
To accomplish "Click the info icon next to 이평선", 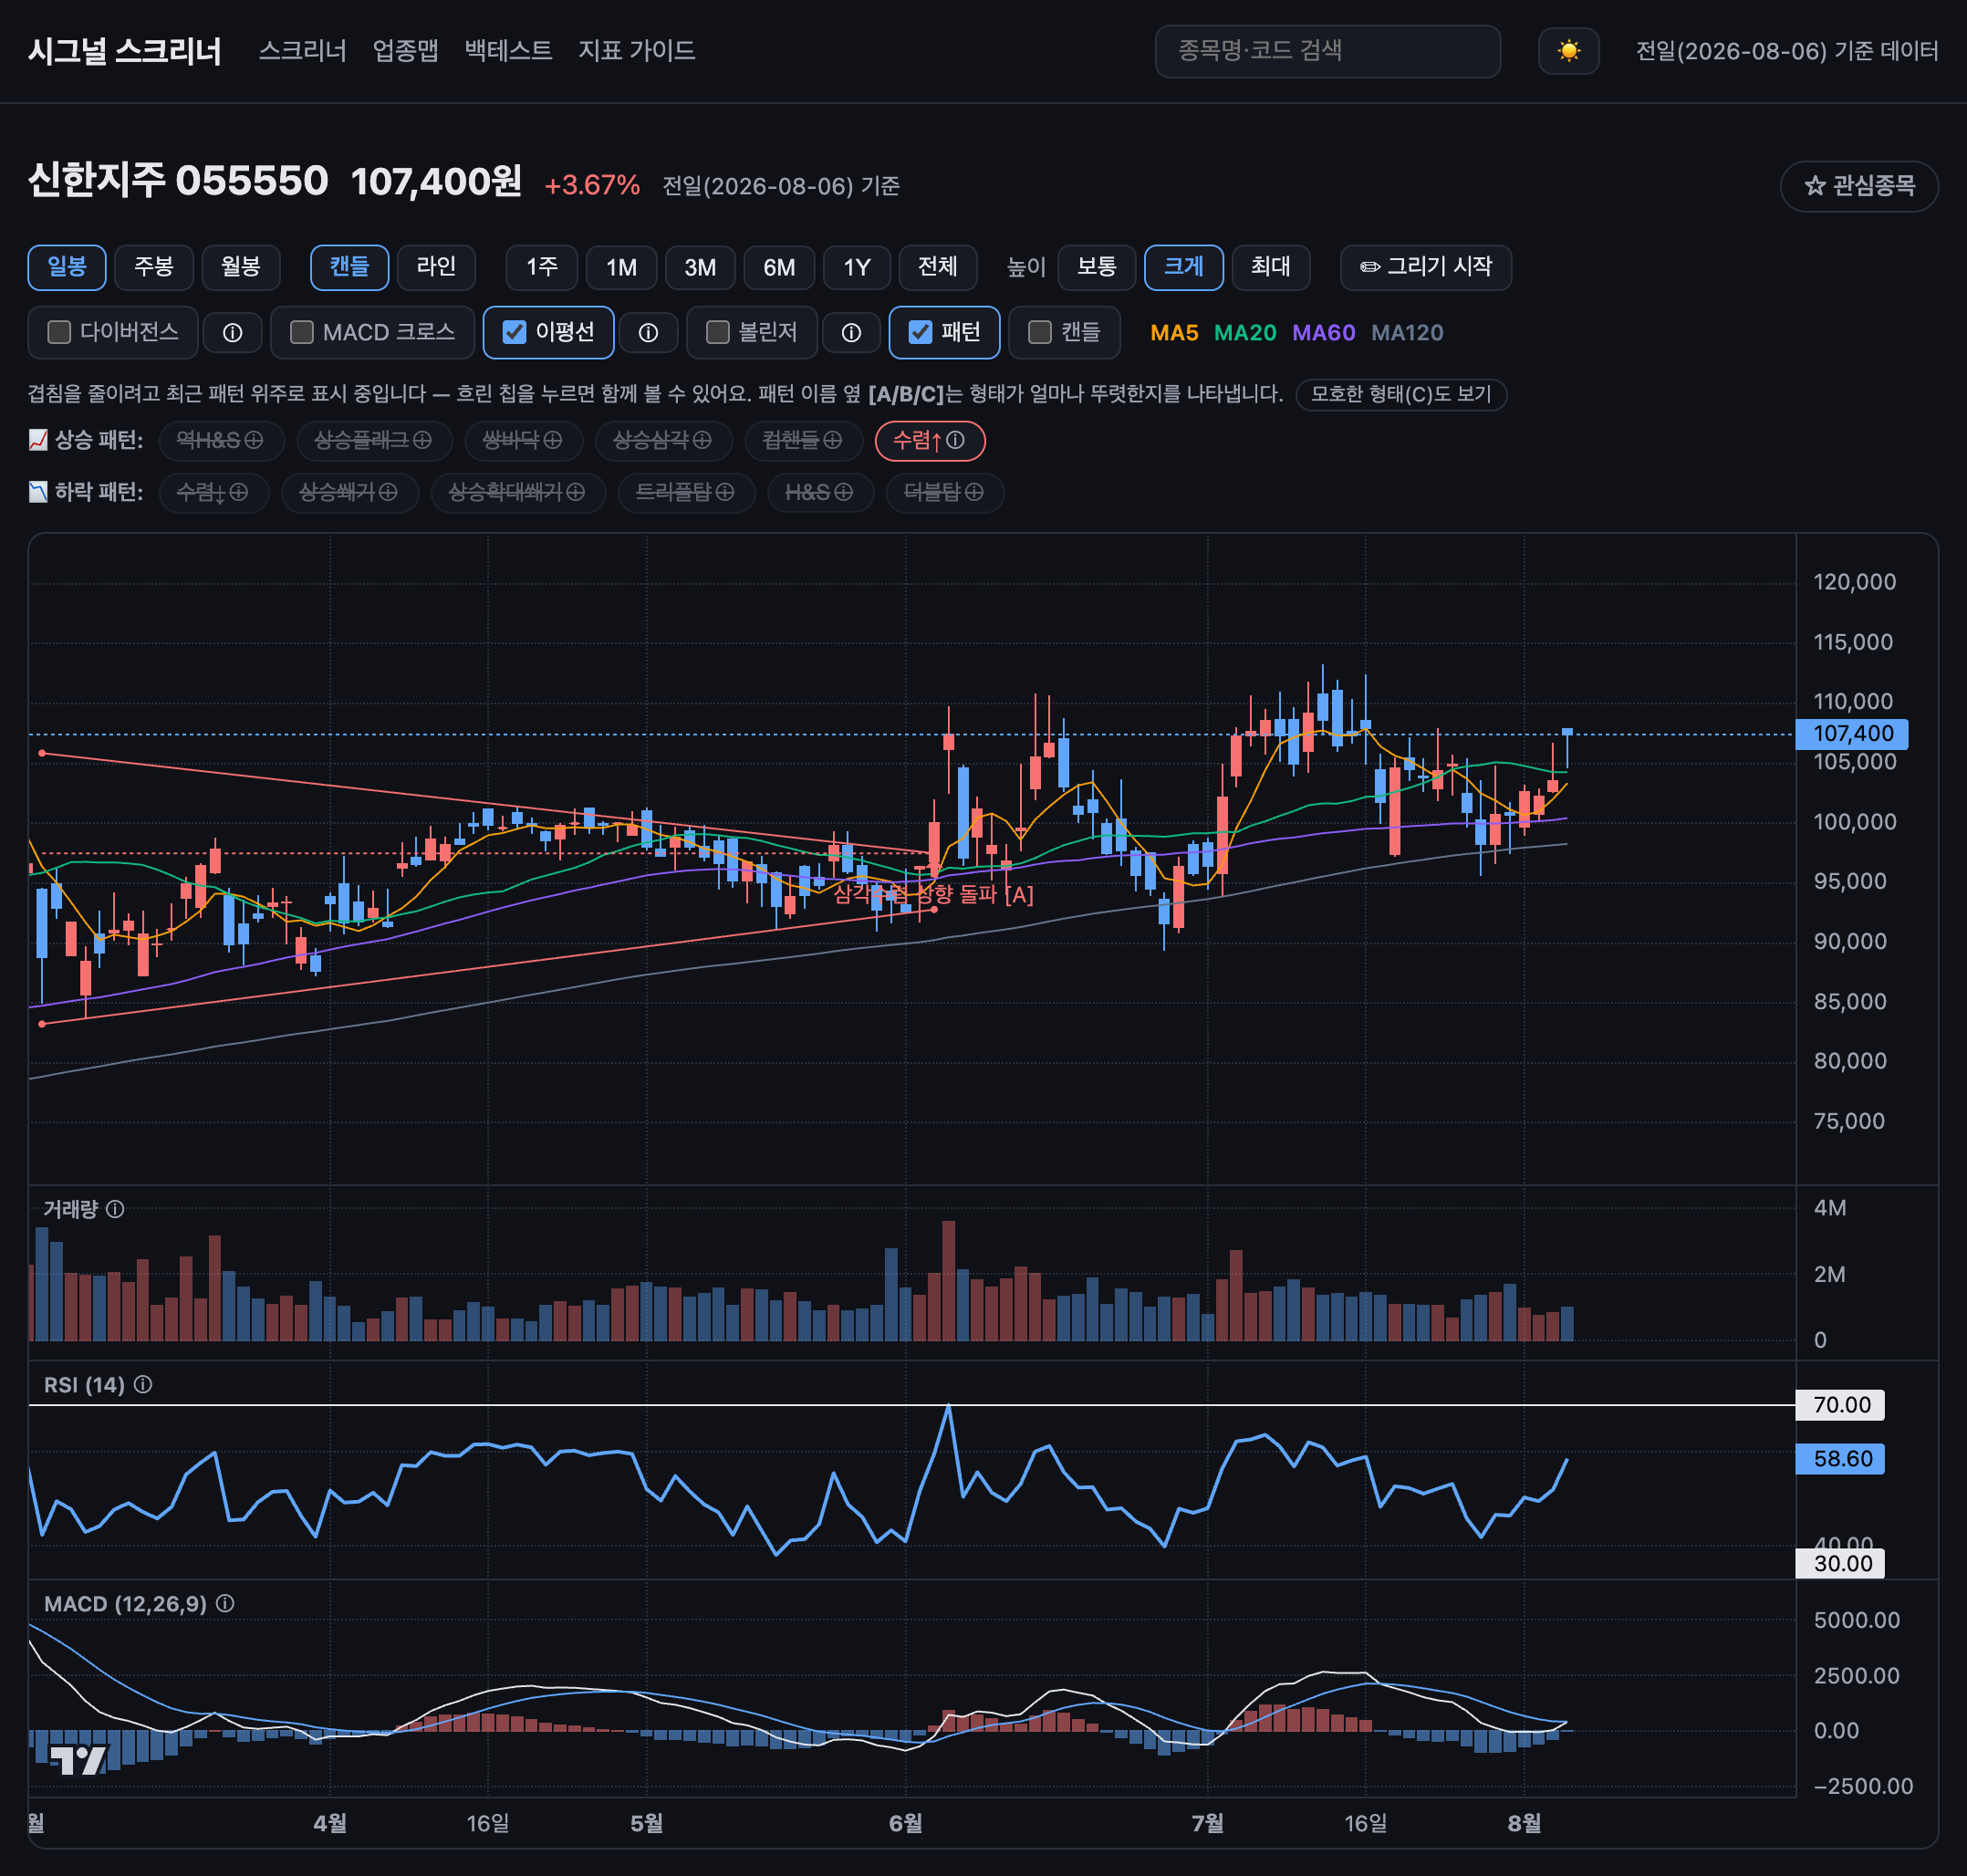I will click(648, 333).
